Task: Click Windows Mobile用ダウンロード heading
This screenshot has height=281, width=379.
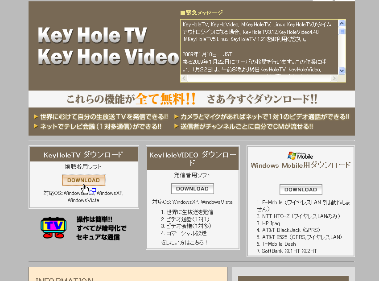Action: pyautogui.click(x=301, y=165)
